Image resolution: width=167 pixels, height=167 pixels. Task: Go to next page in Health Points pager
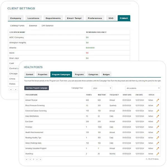point(37,159)
